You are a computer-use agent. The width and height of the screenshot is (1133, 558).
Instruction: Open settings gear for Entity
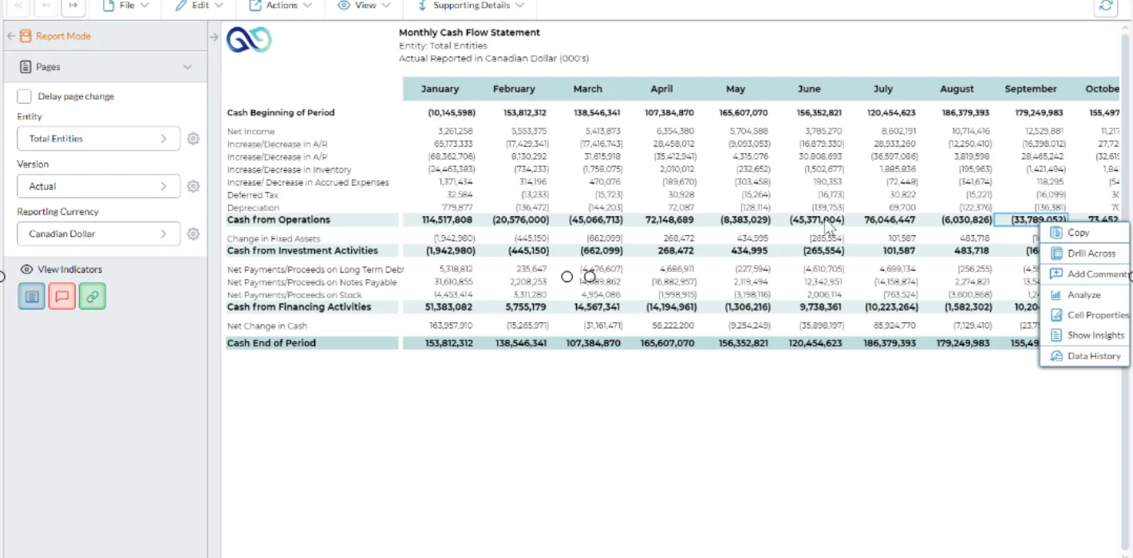click(193, 139)
